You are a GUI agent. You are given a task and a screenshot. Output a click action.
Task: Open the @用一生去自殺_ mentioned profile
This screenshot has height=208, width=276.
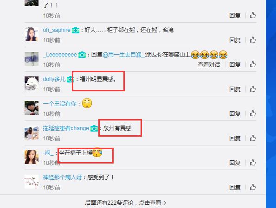[123, 55]
